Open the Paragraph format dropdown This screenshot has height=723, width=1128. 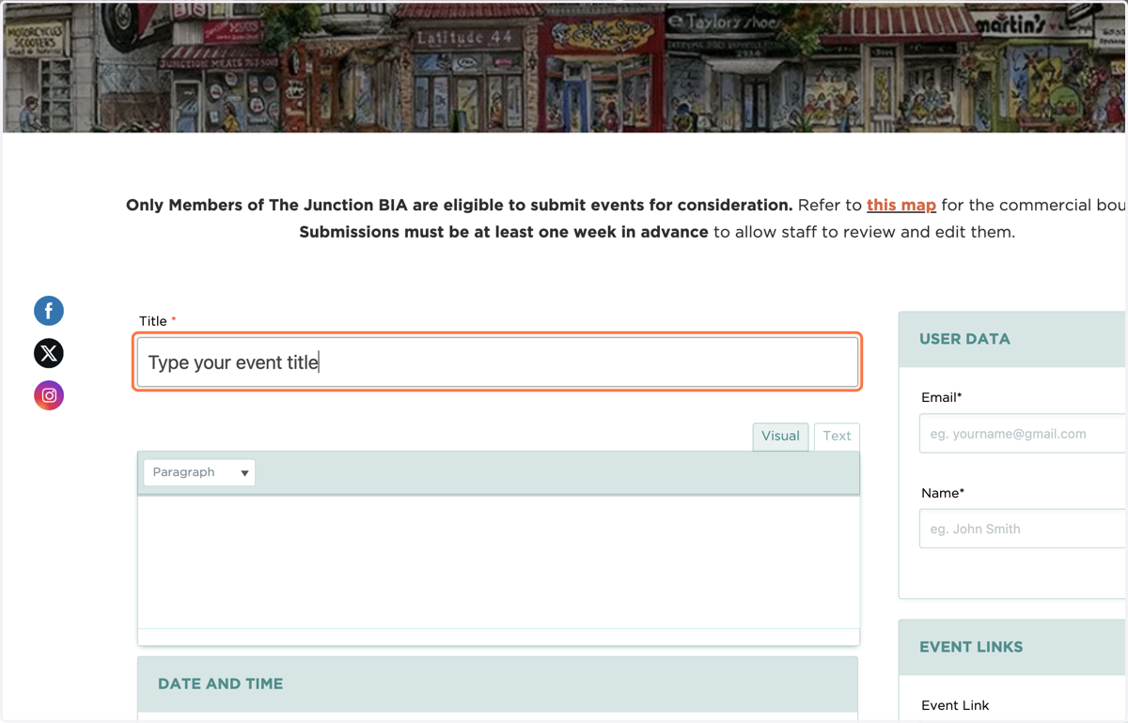tap(199, 472)
